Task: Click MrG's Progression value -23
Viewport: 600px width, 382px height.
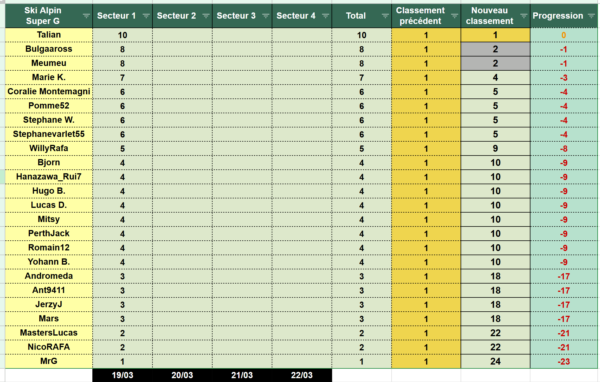Action: tap(563, 362)
